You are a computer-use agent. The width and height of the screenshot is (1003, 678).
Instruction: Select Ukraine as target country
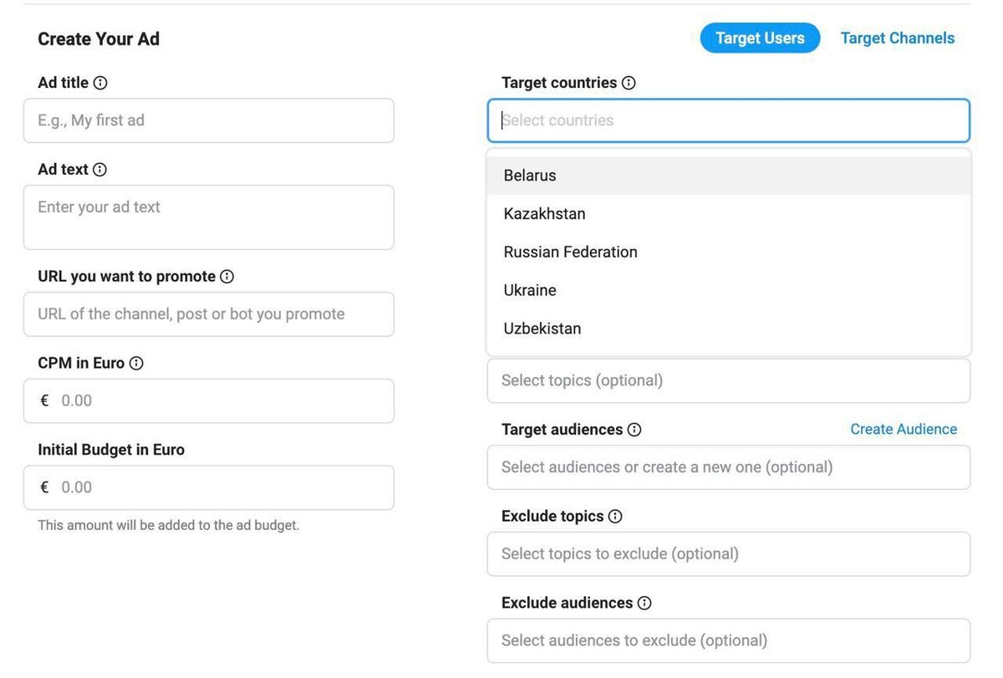(x=530, y=291)
